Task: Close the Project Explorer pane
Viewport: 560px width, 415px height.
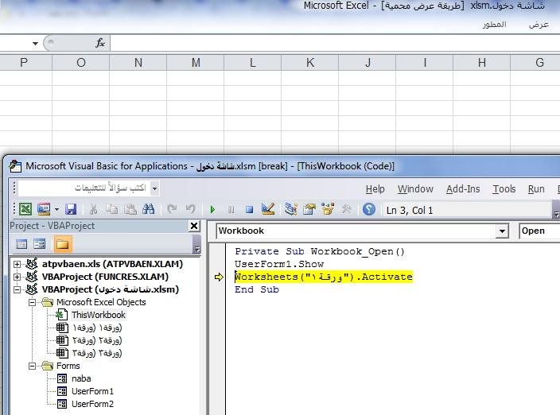Action: click(194, 226)
